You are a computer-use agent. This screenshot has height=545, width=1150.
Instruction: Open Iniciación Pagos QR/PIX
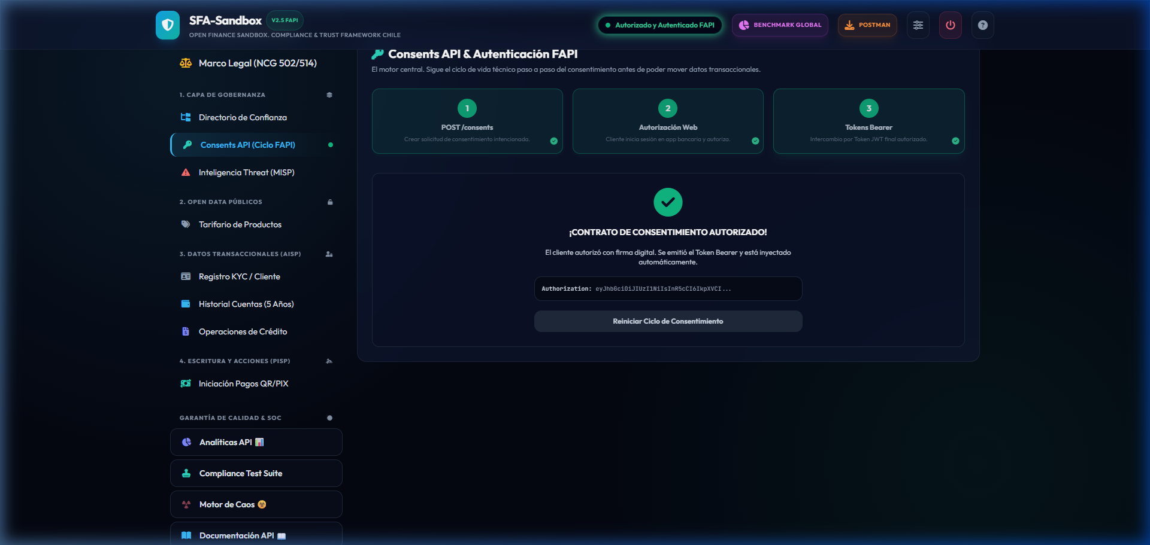point(256,383)
